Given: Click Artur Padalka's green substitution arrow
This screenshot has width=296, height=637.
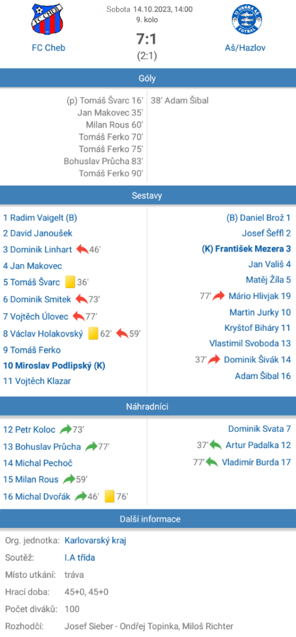Looking at the screenshot, I should [x=216, y=445].
